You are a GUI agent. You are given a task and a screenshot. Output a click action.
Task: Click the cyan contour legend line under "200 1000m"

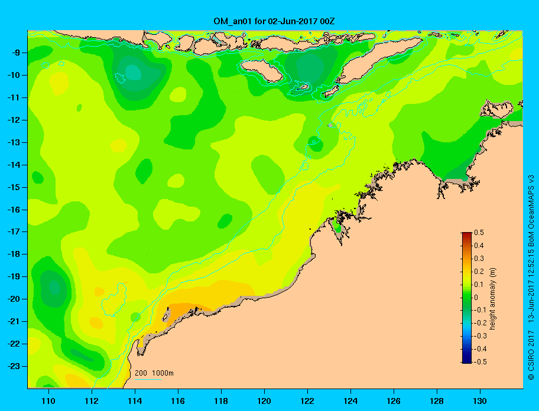(148, 380)
